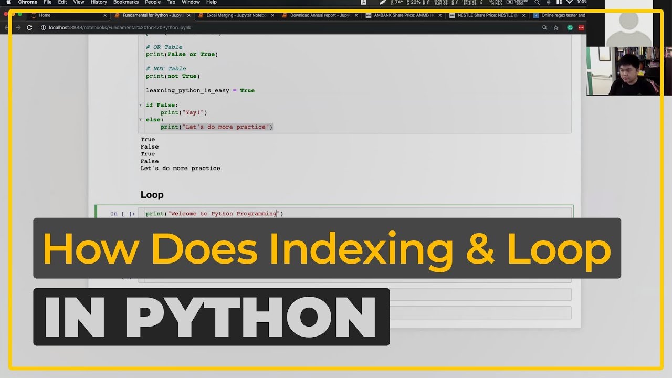Viewport: 672px width, 378px height.
Task: Close the AMBANK Share Price tab
Action: 440,15
